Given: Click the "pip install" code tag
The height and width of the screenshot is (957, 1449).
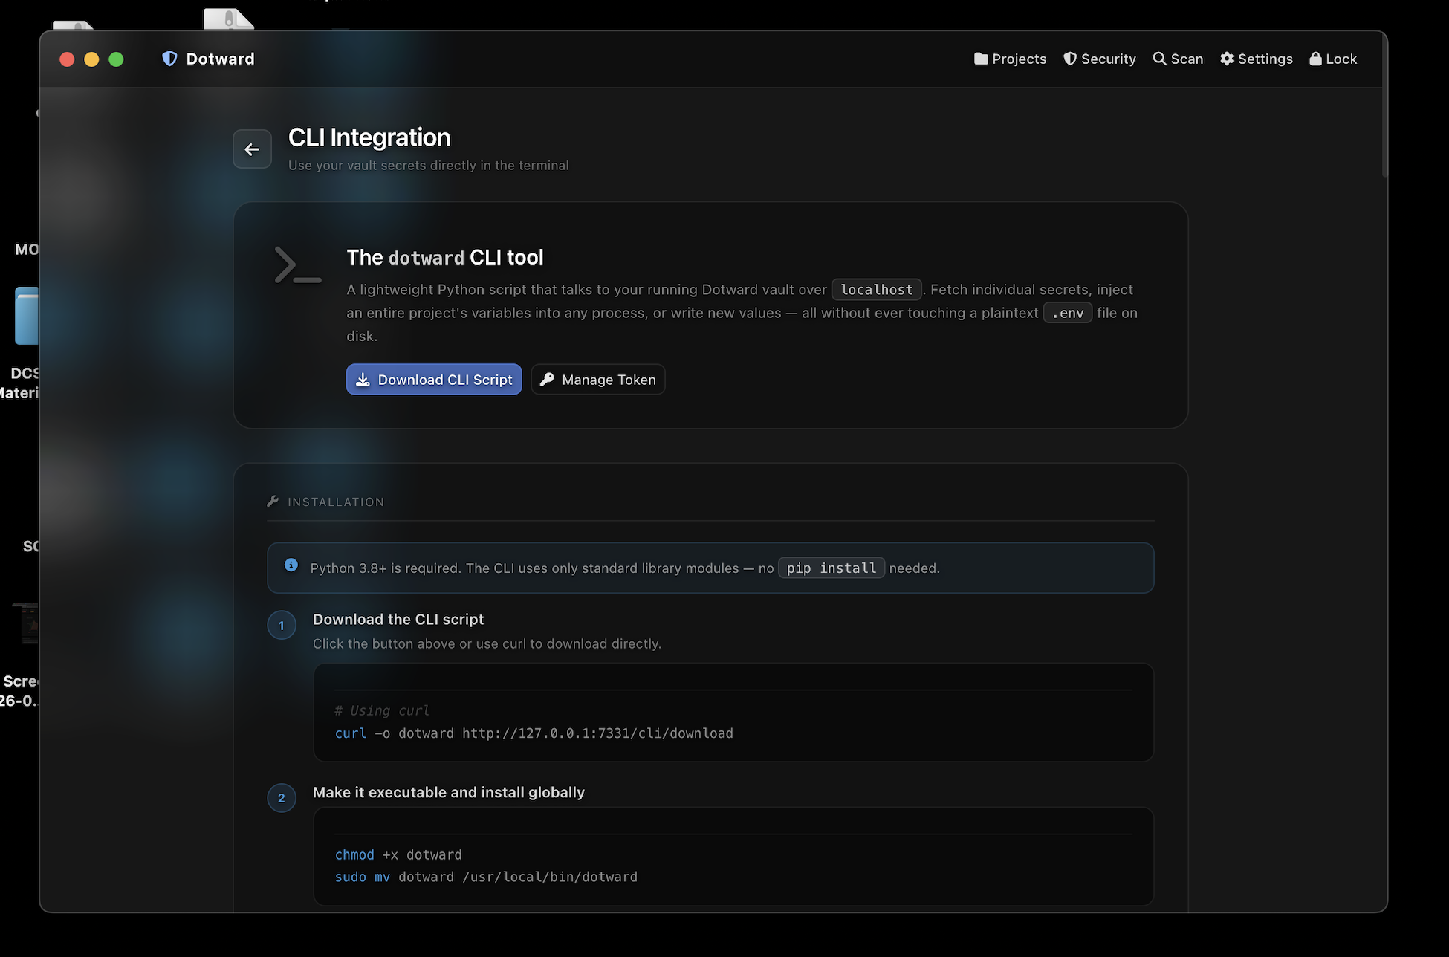Looking at the screenshot, I should point(832,568).
